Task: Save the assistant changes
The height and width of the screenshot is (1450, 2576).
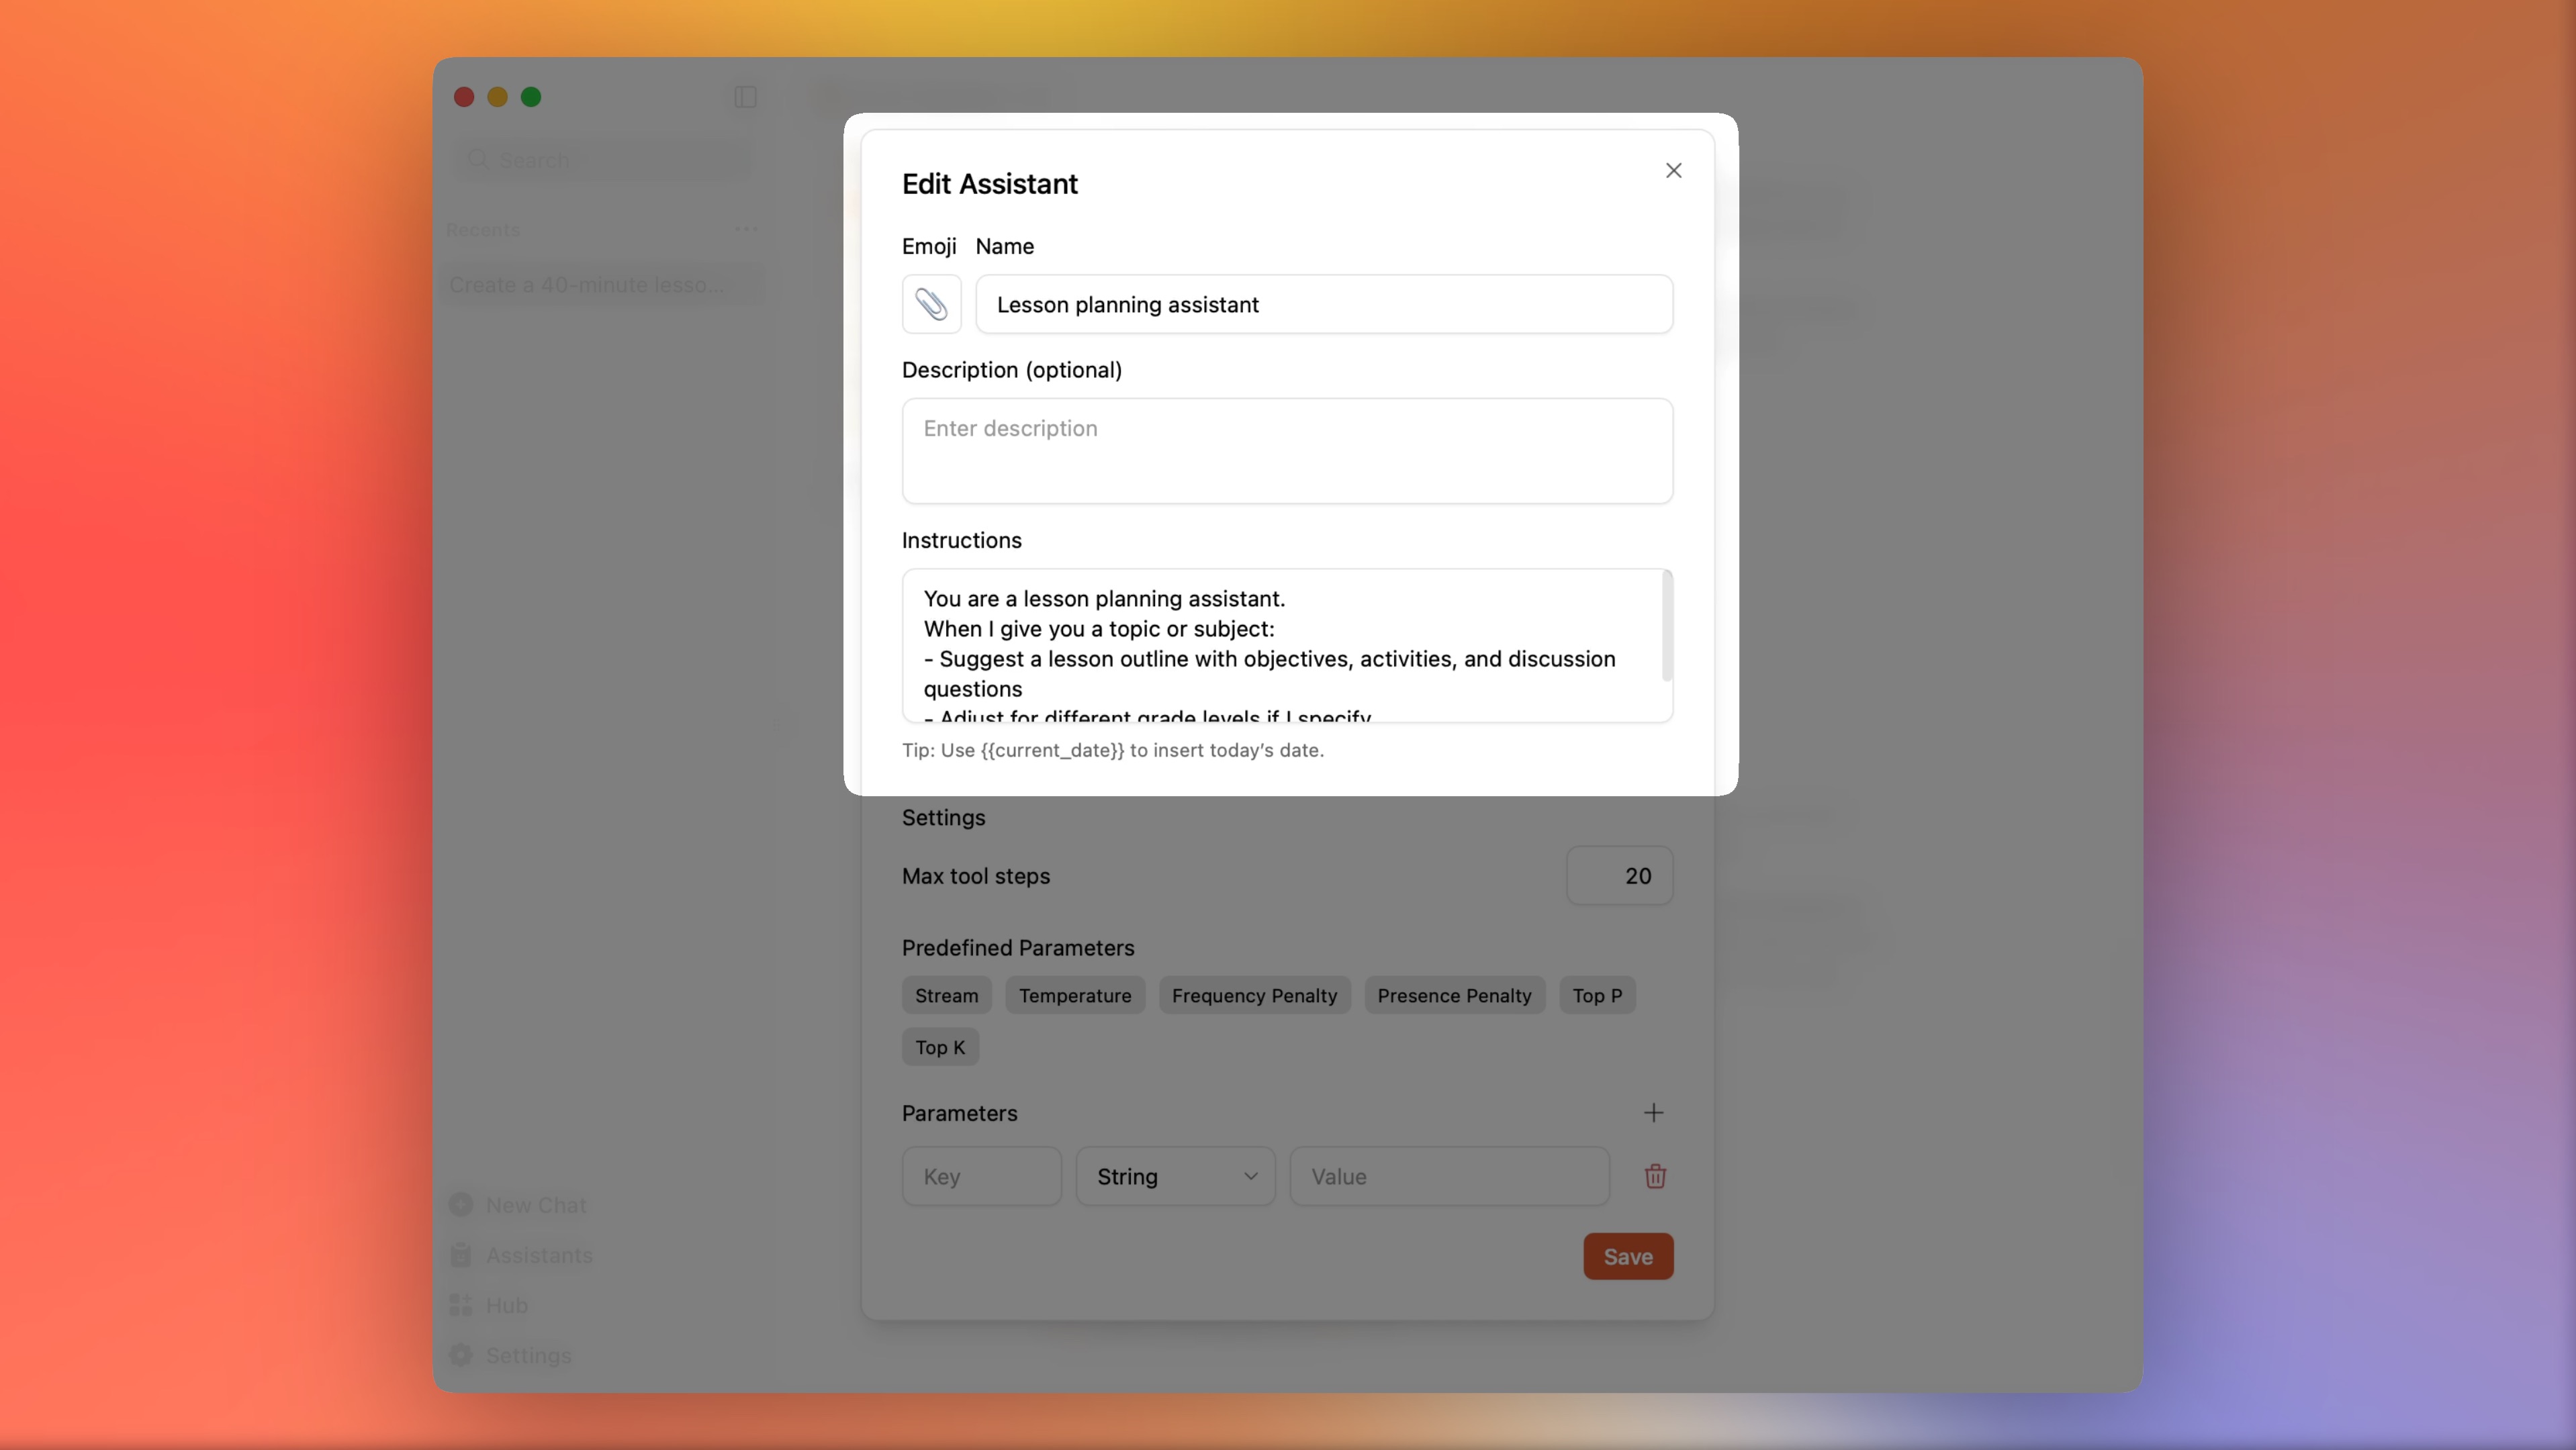Action: [1627, 1256]
